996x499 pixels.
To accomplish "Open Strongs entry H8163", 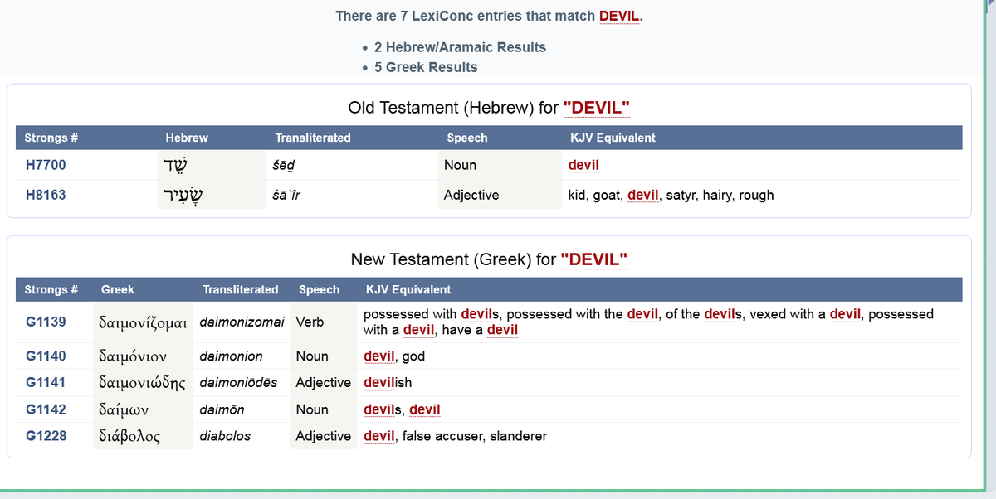I will point(46,195).
